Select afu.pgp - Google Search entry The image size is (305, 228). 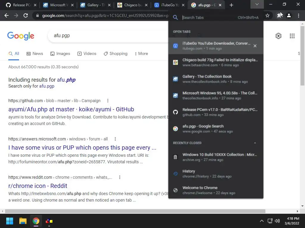point(216,129)
